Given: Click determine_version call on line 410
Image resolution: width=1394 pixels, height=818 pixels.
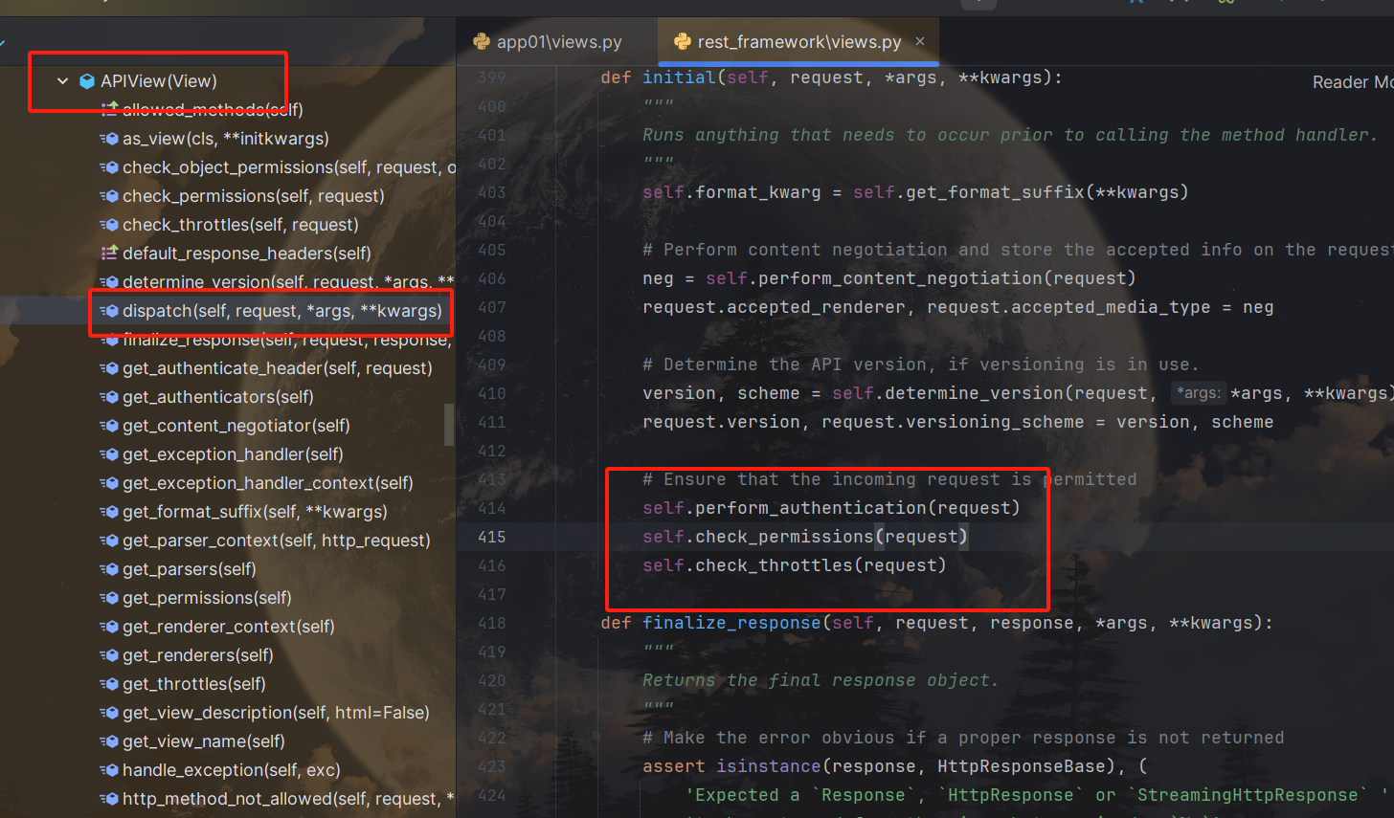Looking at the screenshot, I should (974, 393).
